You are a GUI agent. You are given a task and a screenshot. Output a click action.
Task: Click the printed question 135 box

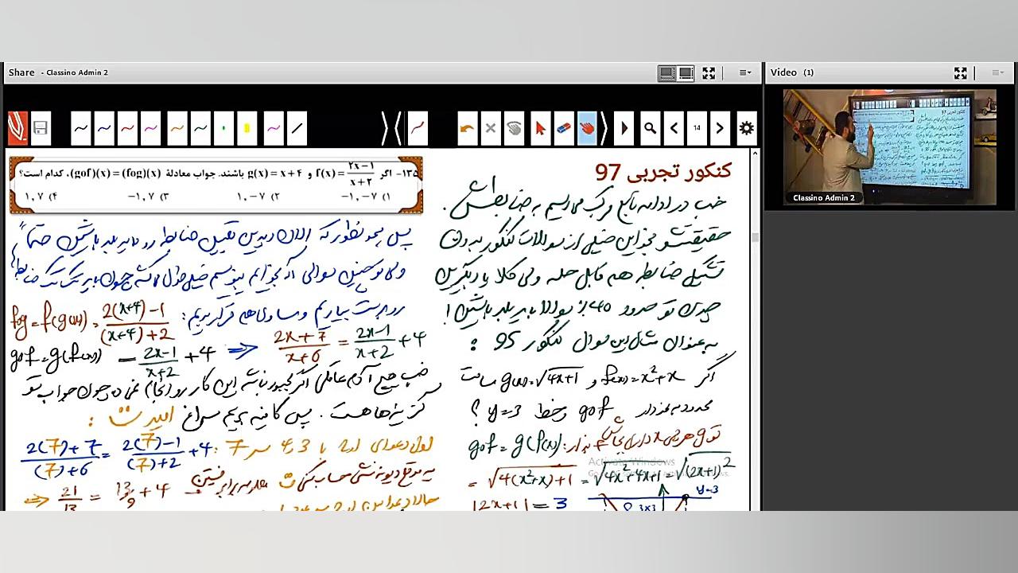click(x=216, y=185)
